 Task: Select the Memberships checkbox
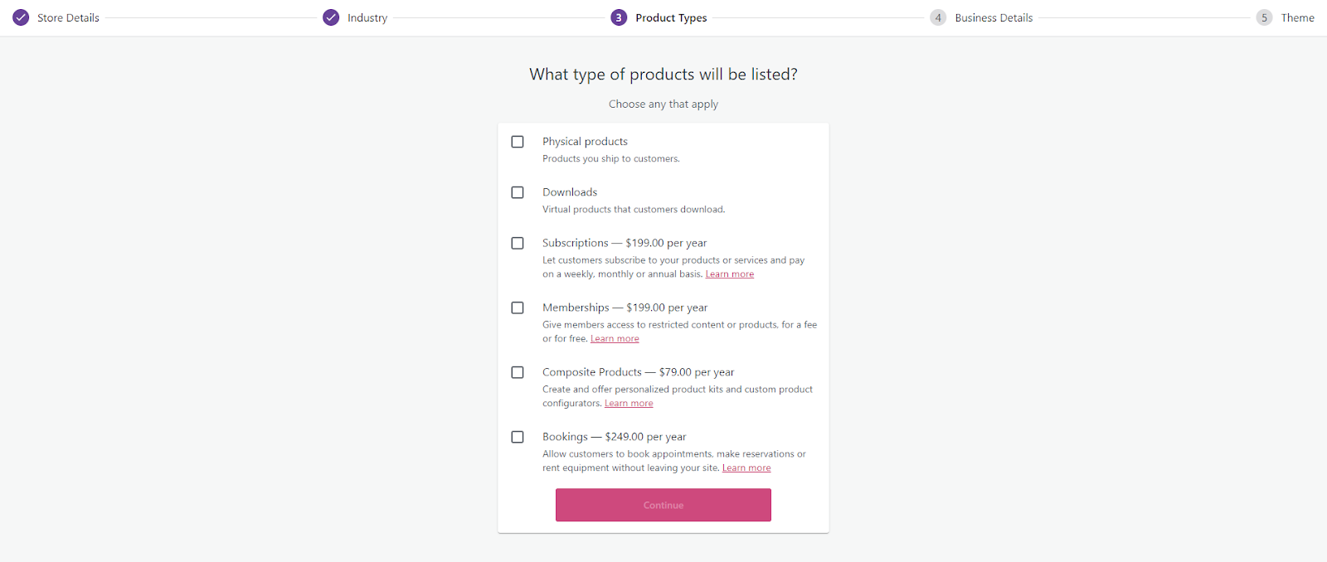[518, 308]
